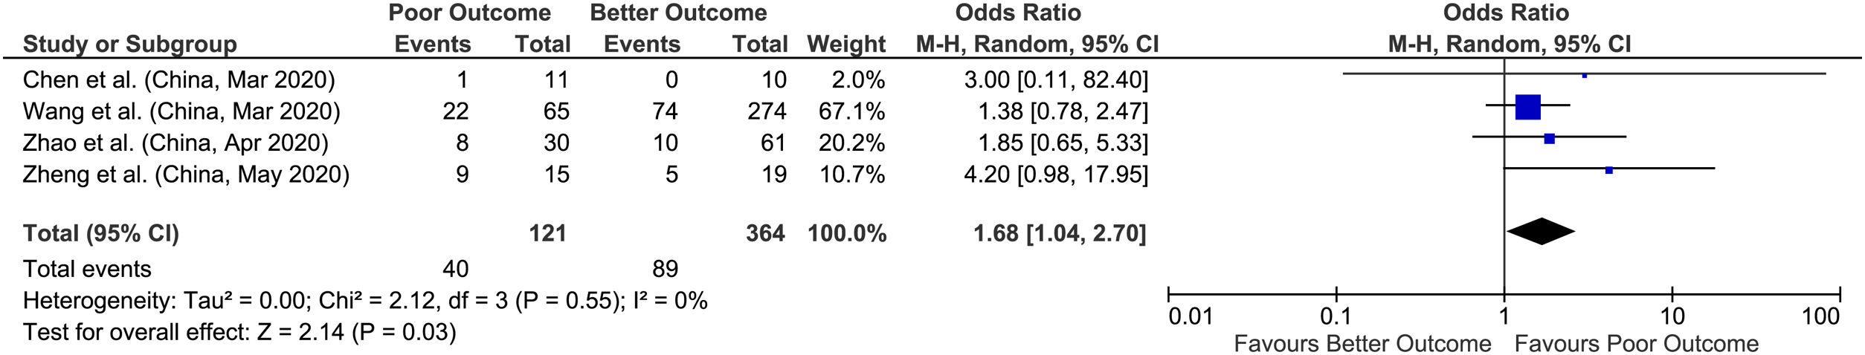Click the Total (95% CI) summary label
1865x355 pixels.
101,233
